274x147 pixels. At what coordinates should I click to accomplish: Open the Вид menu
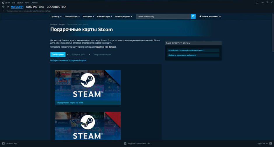[14, 3]
